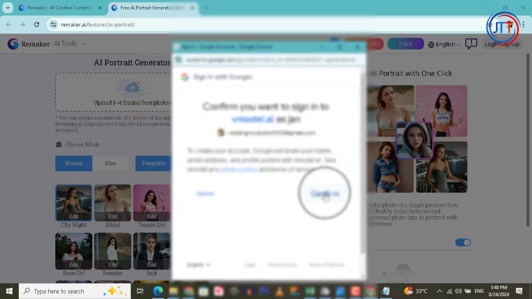Click the globe icon beside English
The image size is (532, 299).
pos(431,44)
